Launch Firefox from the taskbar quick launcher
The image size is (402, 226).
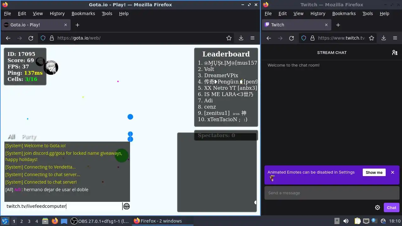55,221
